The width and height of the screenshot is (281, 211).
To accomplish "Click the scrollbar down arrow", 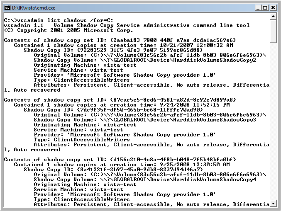I will click(273, 204).
